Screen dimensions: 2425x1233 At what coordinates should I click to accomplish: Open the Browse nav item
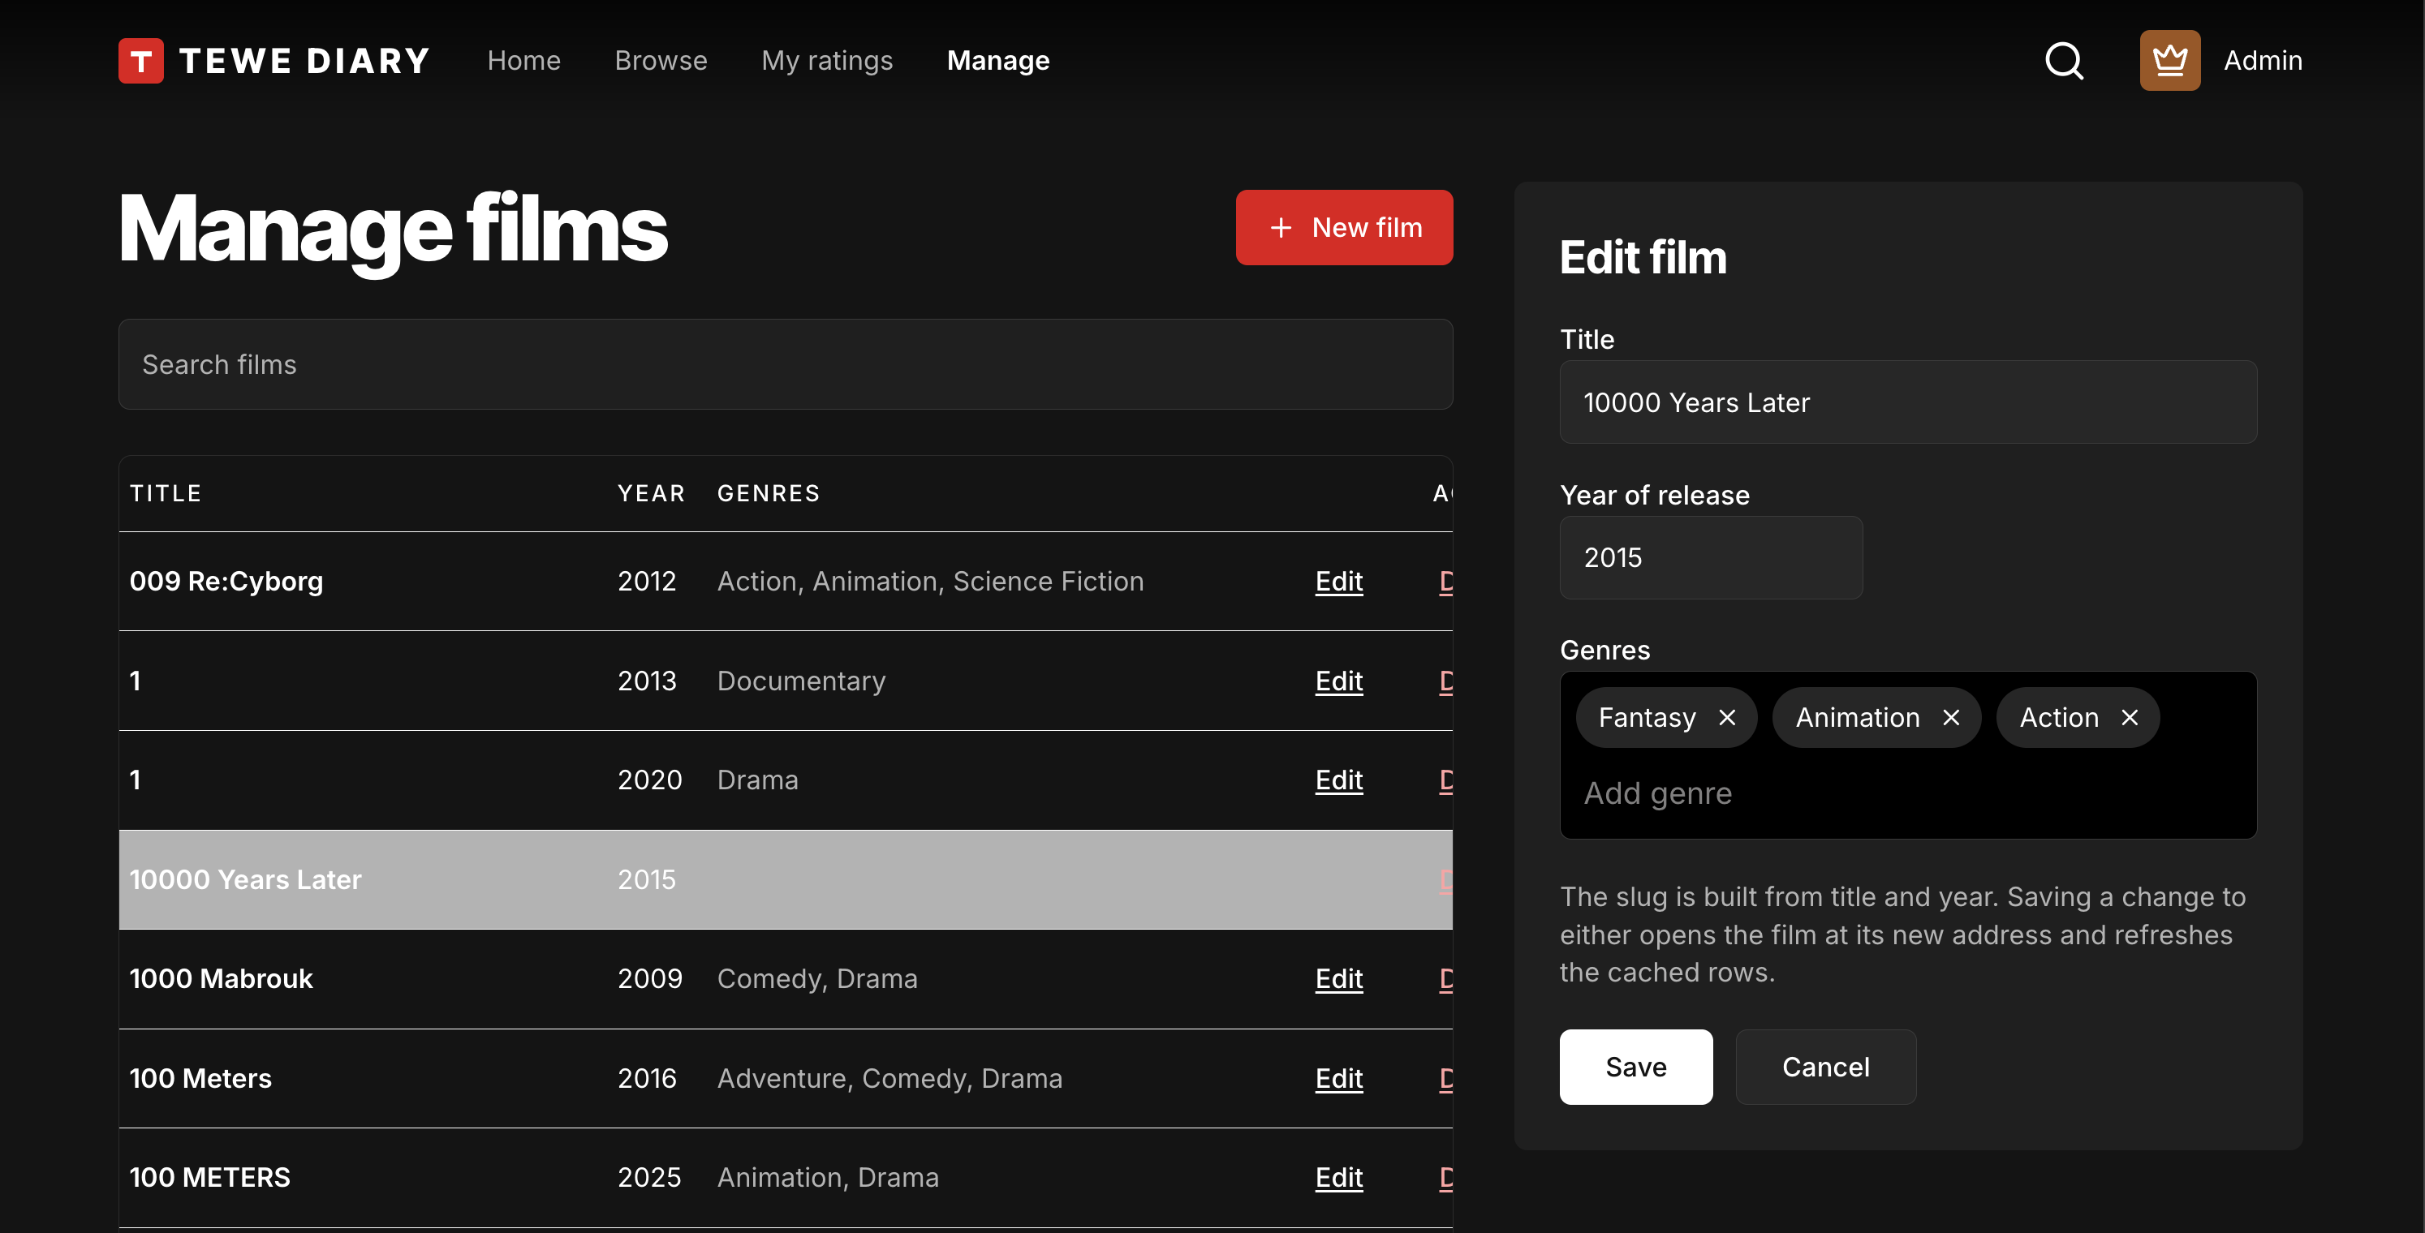click(x=661, y=60)
